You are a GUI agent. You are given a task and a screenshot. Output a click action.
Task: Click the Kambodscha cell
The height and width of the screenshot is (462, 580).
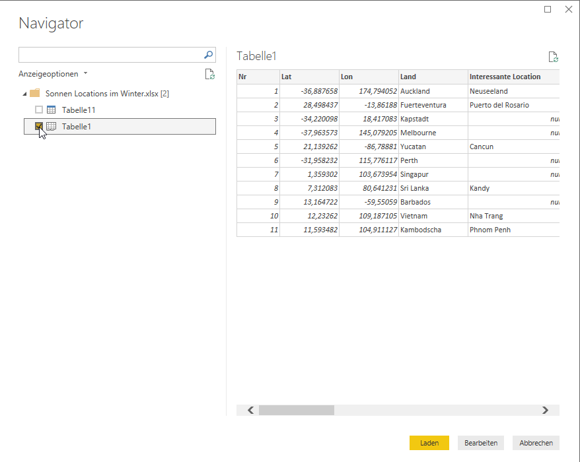pos(433,230)
